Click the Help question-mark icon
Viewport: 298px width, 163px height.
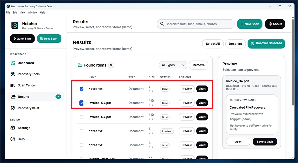point(13,139)
